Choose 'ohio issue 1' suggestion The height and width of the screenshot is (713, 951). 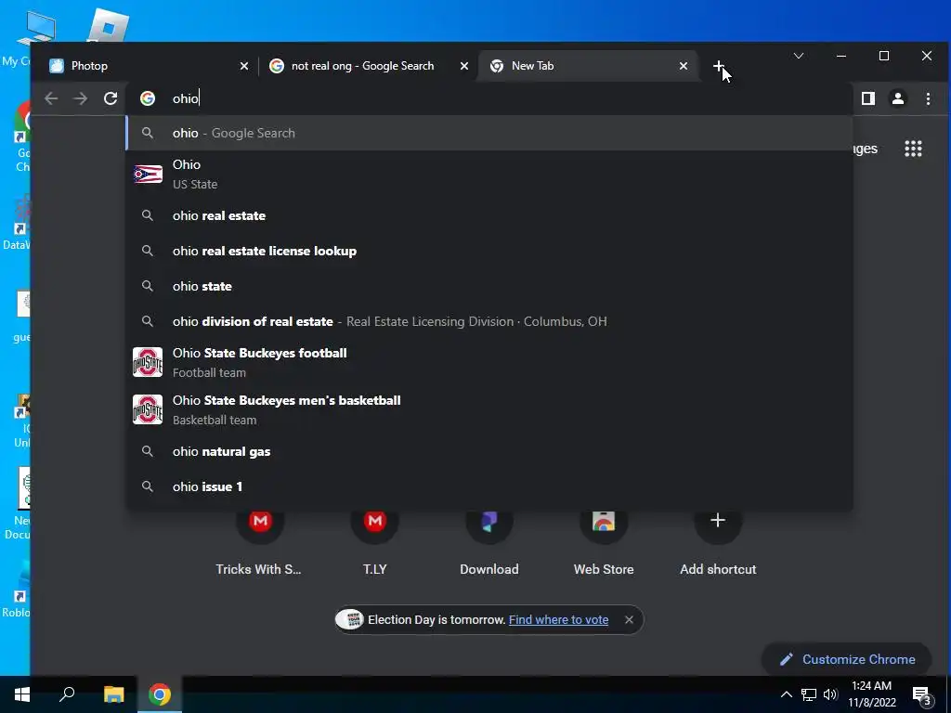point(489,486)
